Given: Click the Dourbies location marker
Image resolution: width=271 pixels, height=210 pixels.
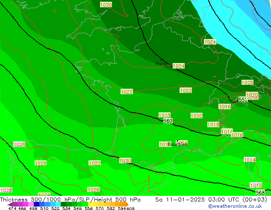Looking at the screenshot, I should coord(177,144).
